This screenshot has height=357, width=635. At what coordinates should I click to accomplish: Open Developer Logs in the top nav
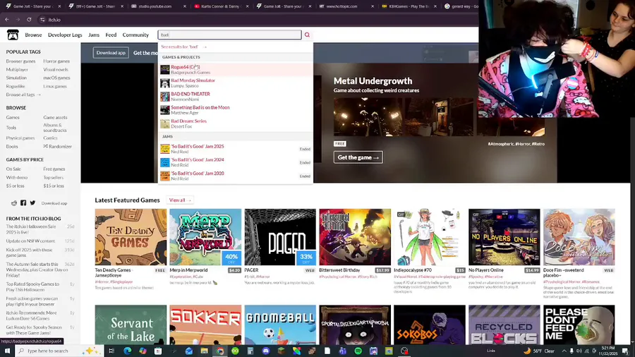click(x=65, y=35)
